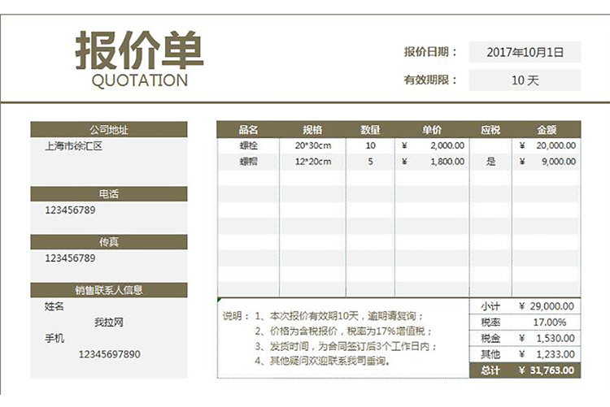Click the 12*20cm specification cell
Screen dimensions: 610x407
point(313,162)
